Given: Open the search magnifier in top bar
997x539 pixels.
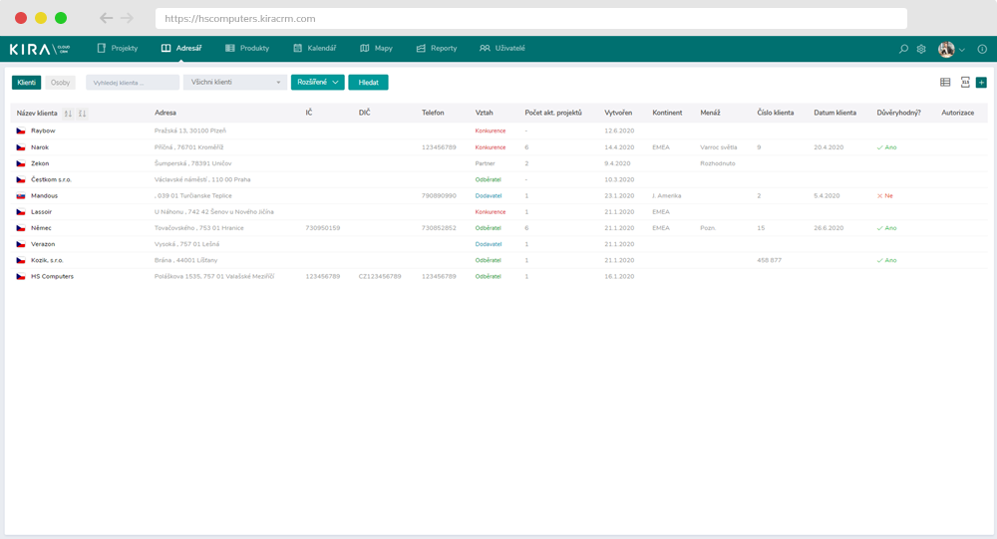Looking at the screenshot, I should point(904,49).
